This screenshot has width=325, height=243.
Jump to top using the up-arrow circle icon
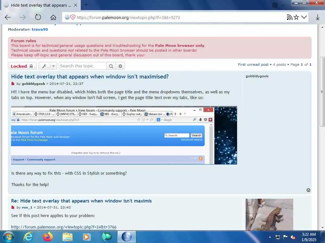(x=308, y=190)
